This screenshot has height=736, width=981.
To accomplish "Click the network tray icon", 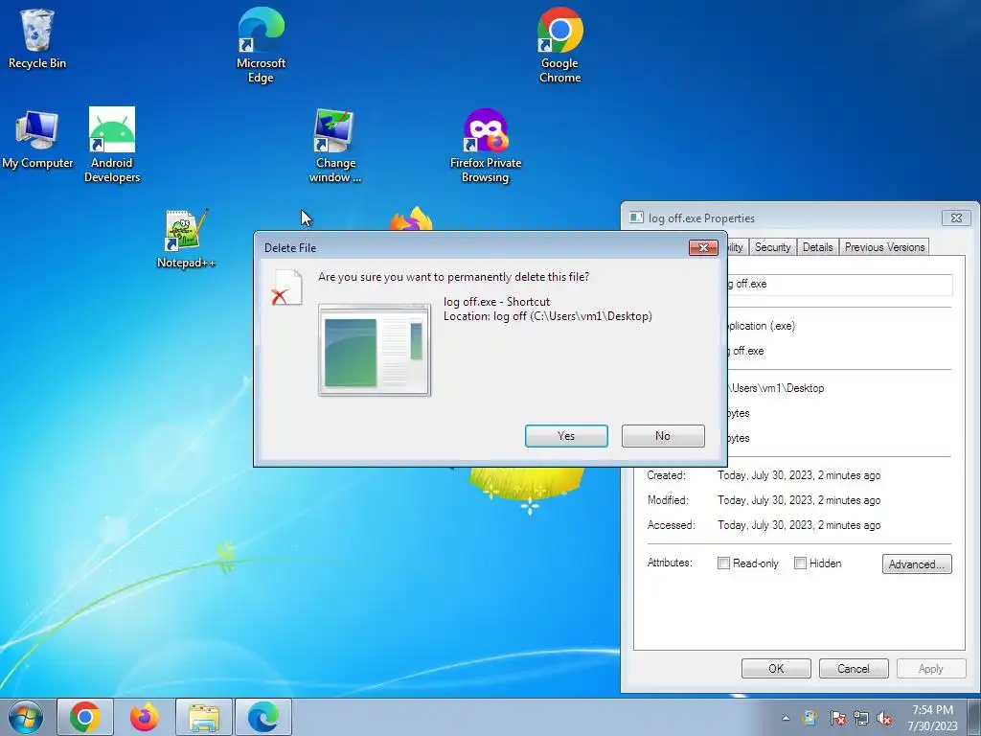I will coord(861,719).
